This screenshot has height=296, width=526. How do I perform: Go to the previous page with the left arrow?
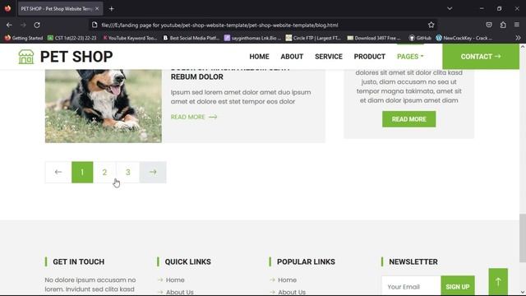(x=58, y=172)
